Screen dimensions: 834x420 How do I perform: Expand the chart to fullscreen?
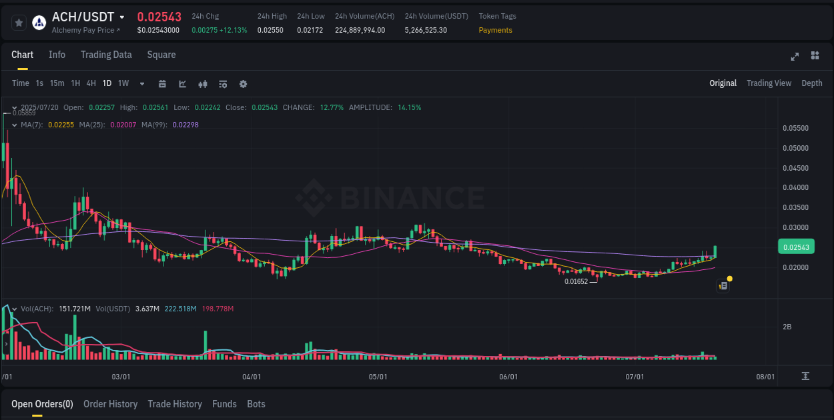tap(795, 57)
